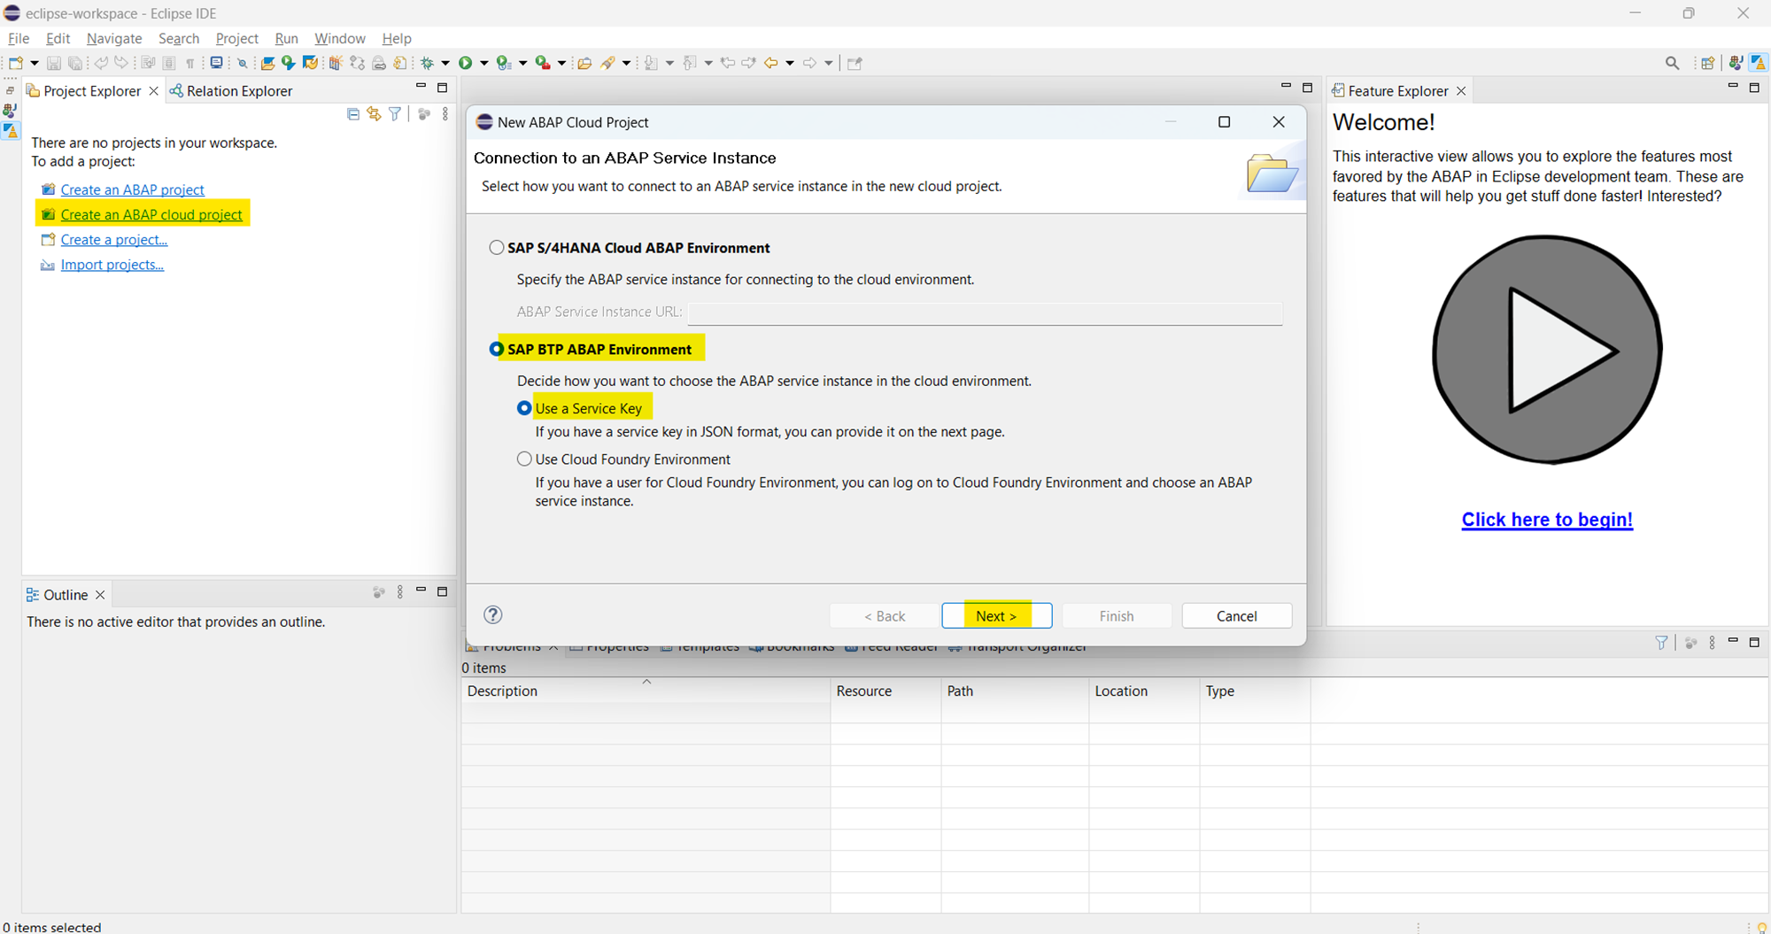
Task: Click the Create an ABAP project link
Action: (132, 189)
